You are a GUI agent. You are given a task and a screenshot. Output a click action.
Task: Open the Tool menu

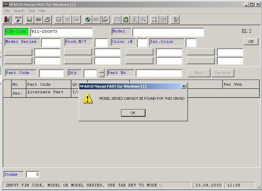pos(31,11)
